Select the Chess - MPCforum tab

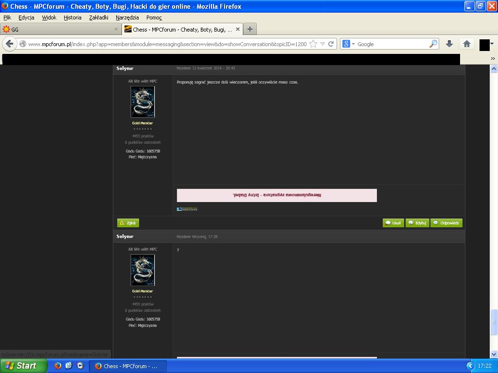[x=182, y=29]
